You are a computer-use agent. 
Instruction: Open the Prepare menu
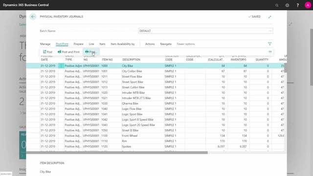(78, 44)
